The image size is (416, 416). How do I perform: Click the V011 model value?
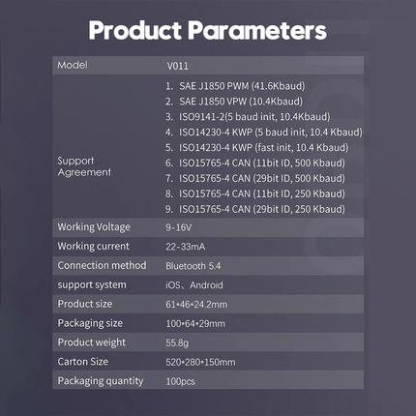point(178,66)
